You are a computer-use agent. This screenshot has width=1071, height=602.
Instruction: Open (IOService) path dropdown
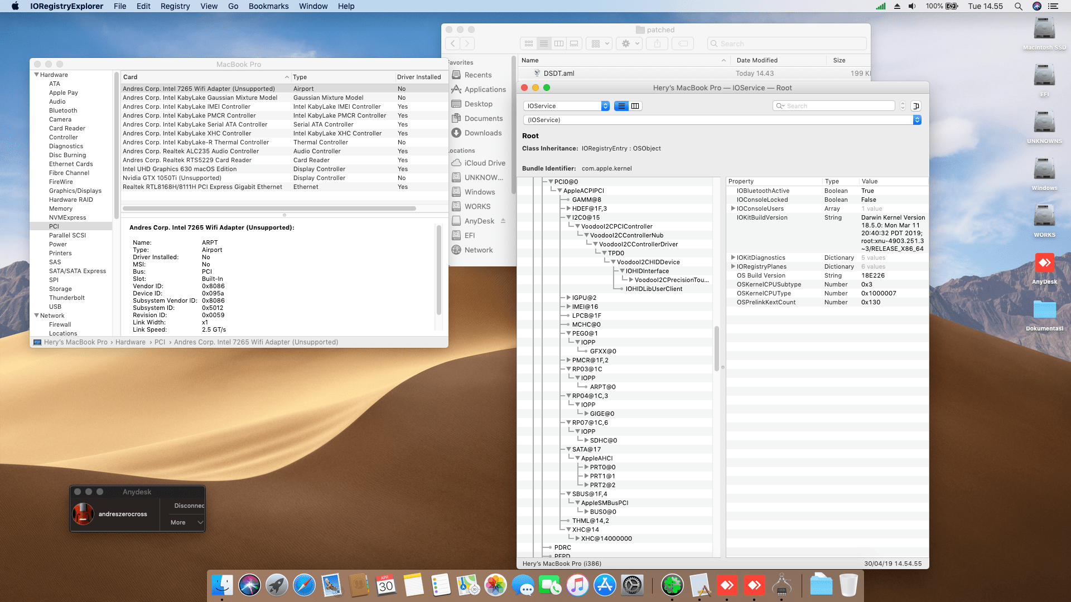coord(722,120)
